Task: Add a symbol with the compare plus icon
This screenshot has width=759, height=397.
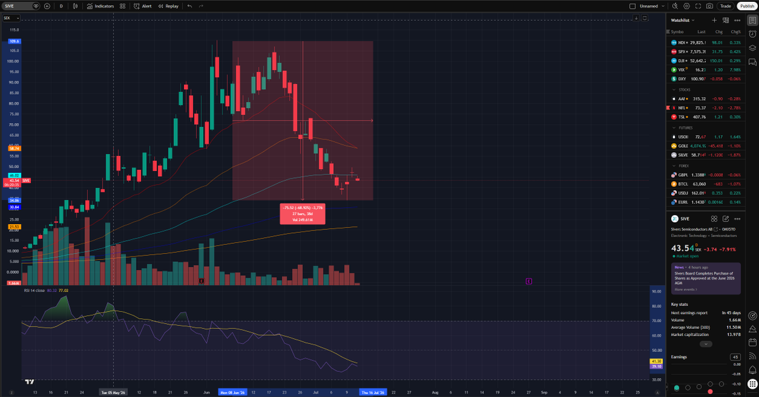Action: 47,6
